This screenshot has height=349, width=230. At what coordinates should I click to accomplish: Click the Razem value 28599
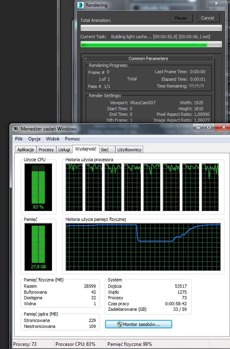[90, 286]
